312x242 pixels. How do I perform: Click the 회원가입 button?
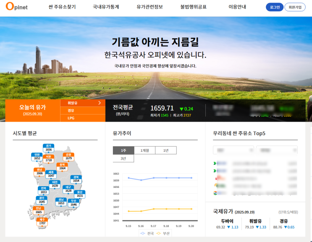(x=295, y=7)
